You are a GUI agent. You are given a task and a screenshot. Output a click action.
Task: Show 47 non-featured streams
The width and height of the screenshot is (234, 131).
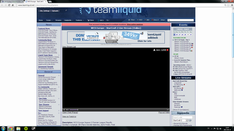(x=181, y=110)
